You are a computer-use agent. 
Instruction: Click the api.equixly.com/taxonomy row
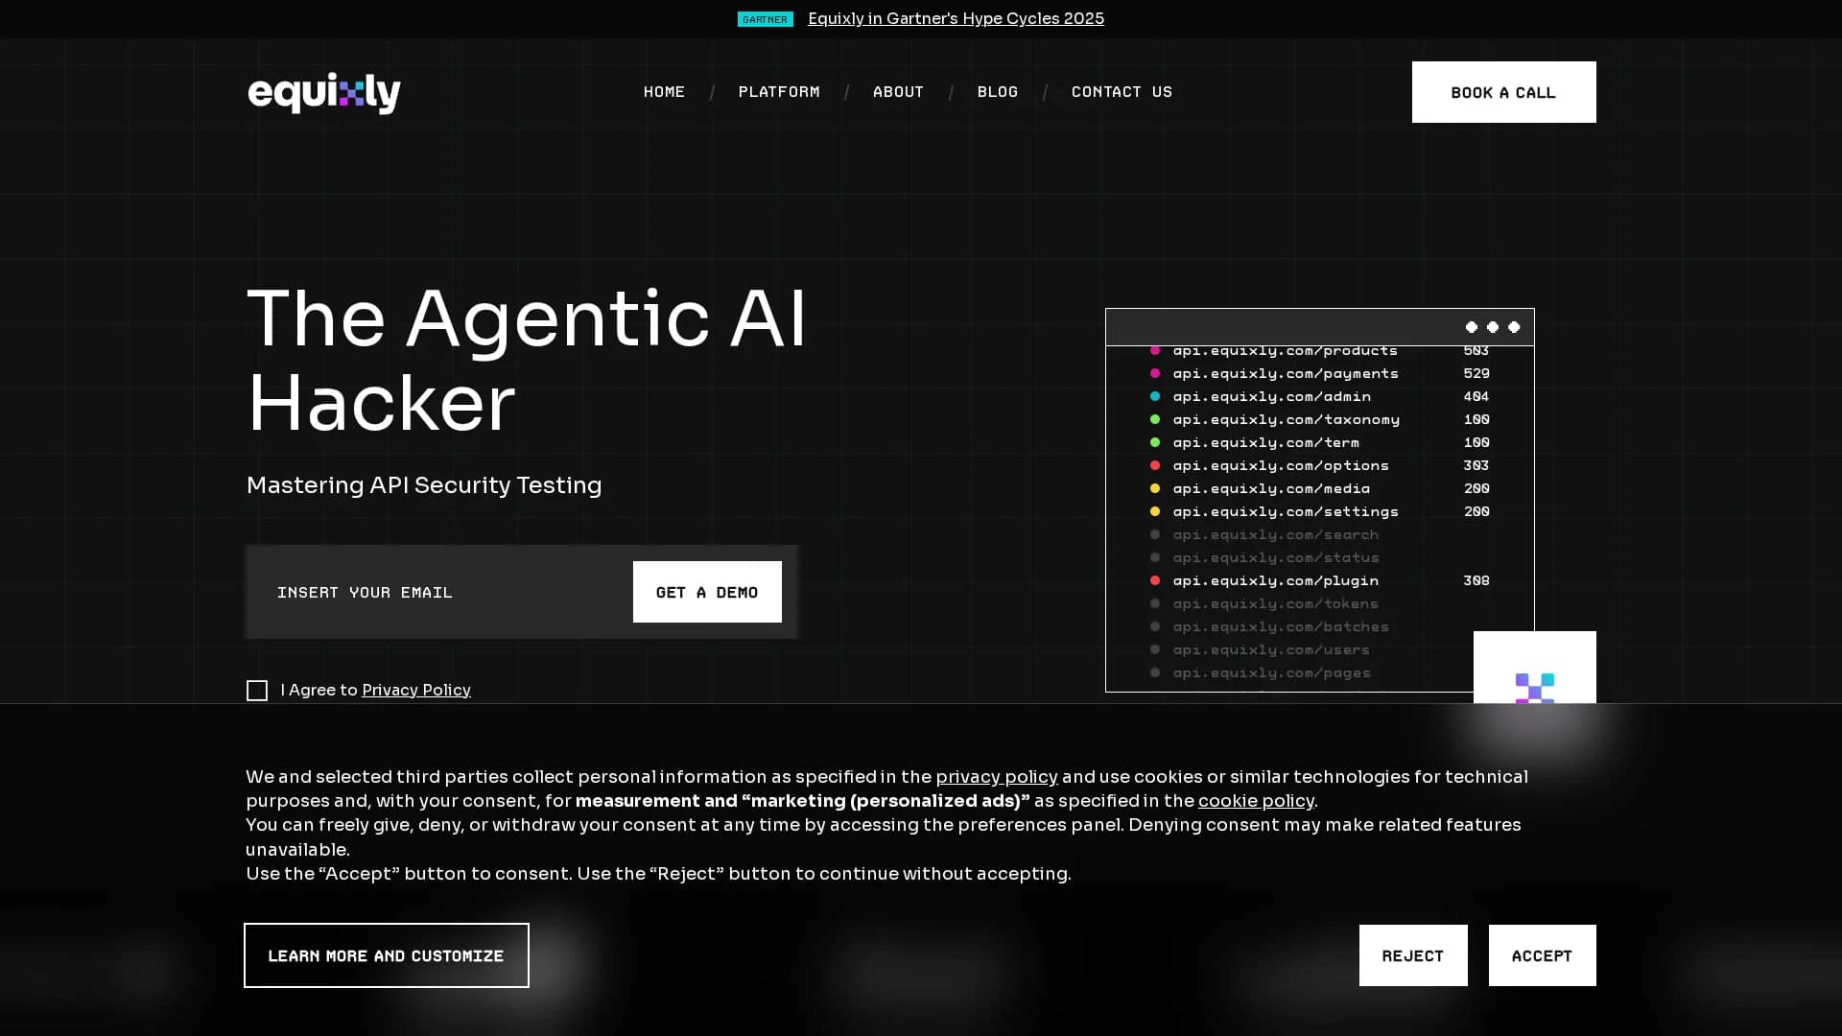pyautogui.click(x=1320, y=419)
